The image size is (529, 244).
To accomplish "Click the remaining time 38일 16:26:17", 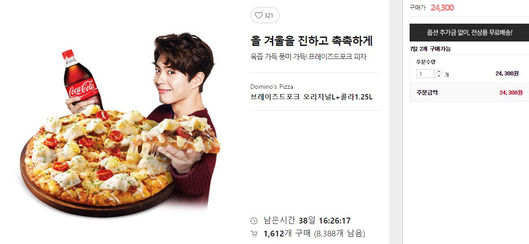I will pos(325,221).
